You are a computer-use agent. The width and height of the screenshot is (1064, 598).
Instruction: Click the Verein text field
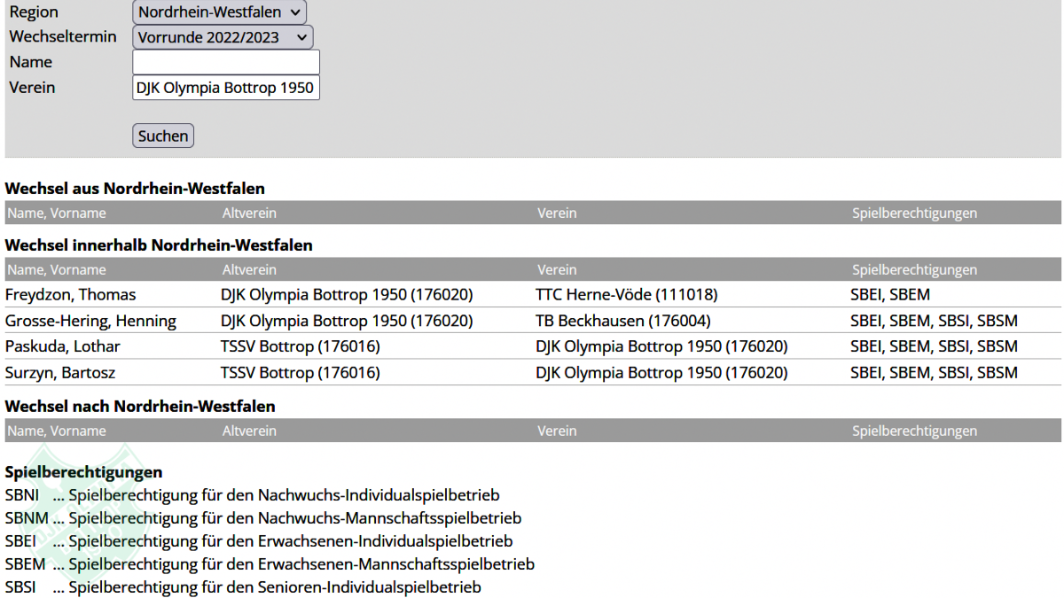(225, 88)
